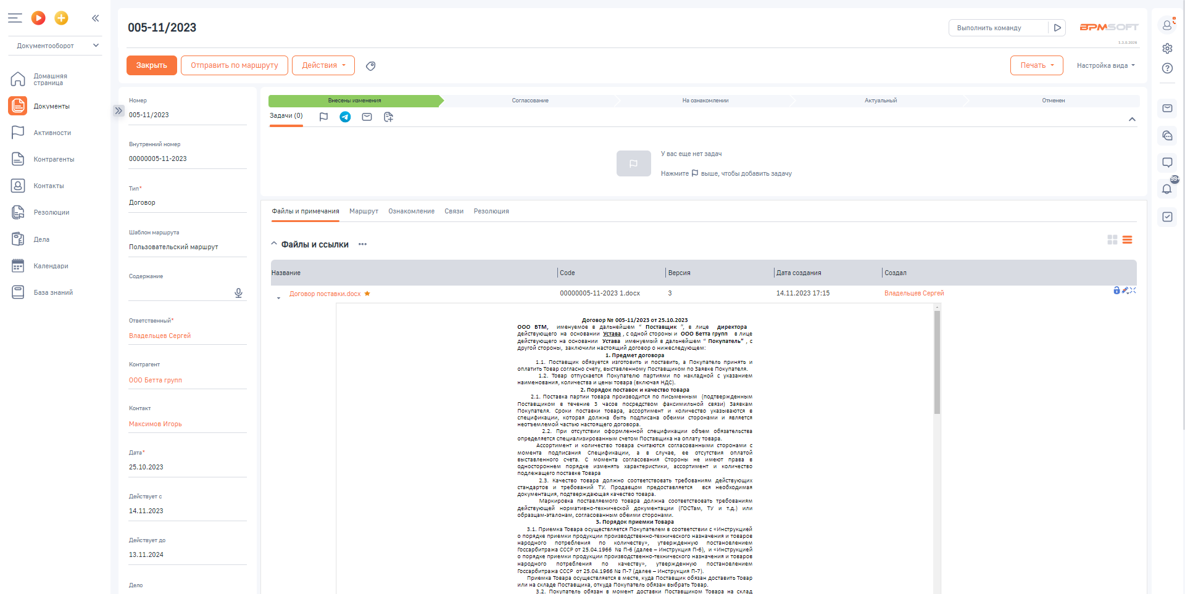Run command with the play arrow button
The height and width of the screenshot is (594, 1185).
(x=1057, y=28)
